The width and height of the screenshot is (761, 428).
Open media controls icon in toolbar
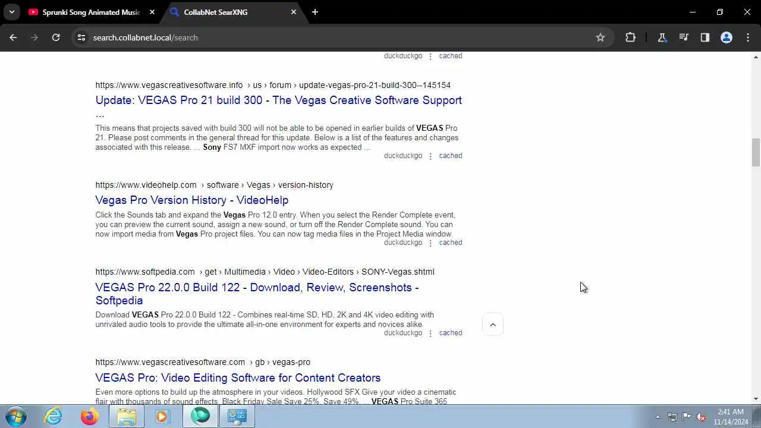(684, 37)
